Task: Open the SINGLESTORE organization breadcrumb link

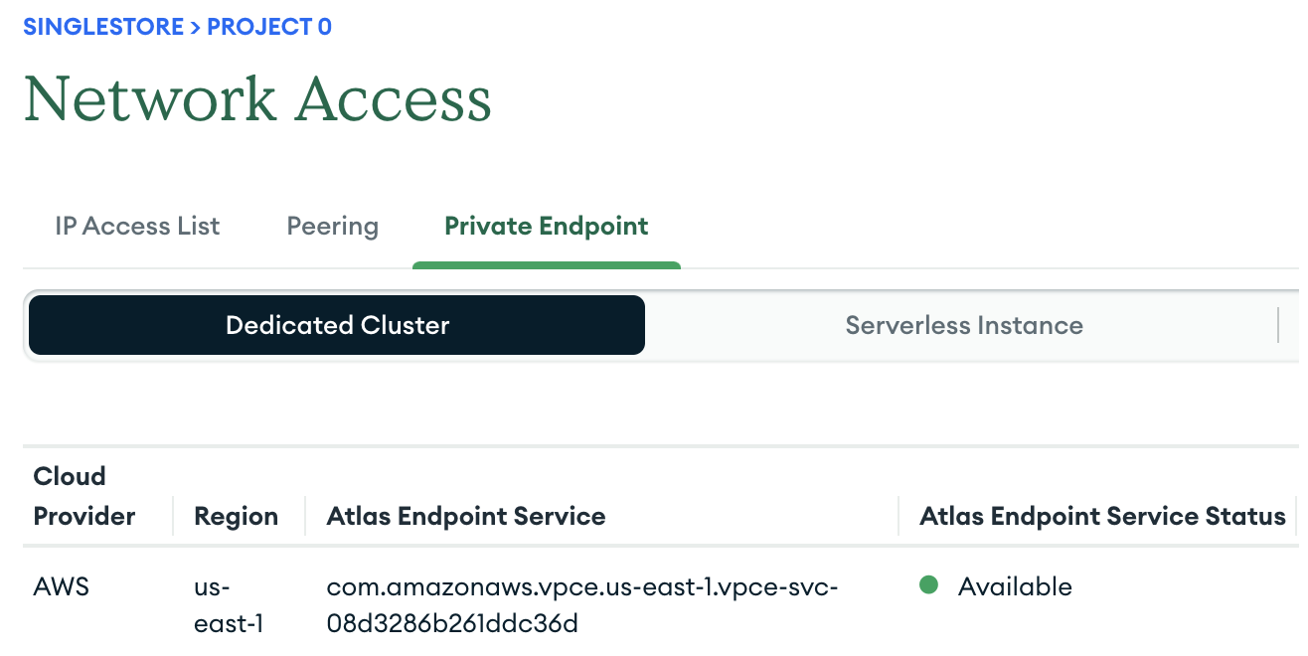Action: [x=103, y=27]
